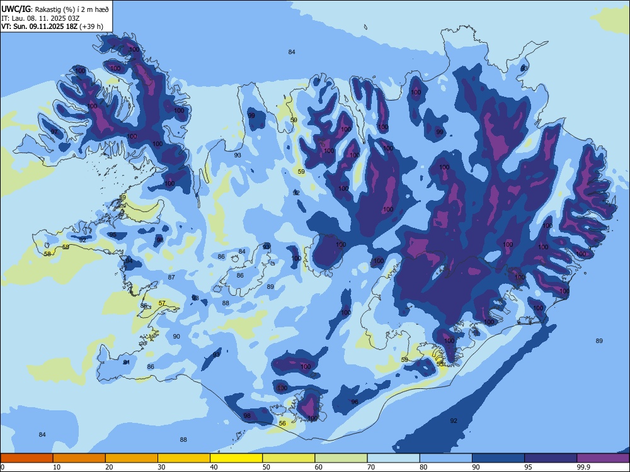Select the 90–95 dark blue legend swatch
Screen dimensions: 630x472
498,458
